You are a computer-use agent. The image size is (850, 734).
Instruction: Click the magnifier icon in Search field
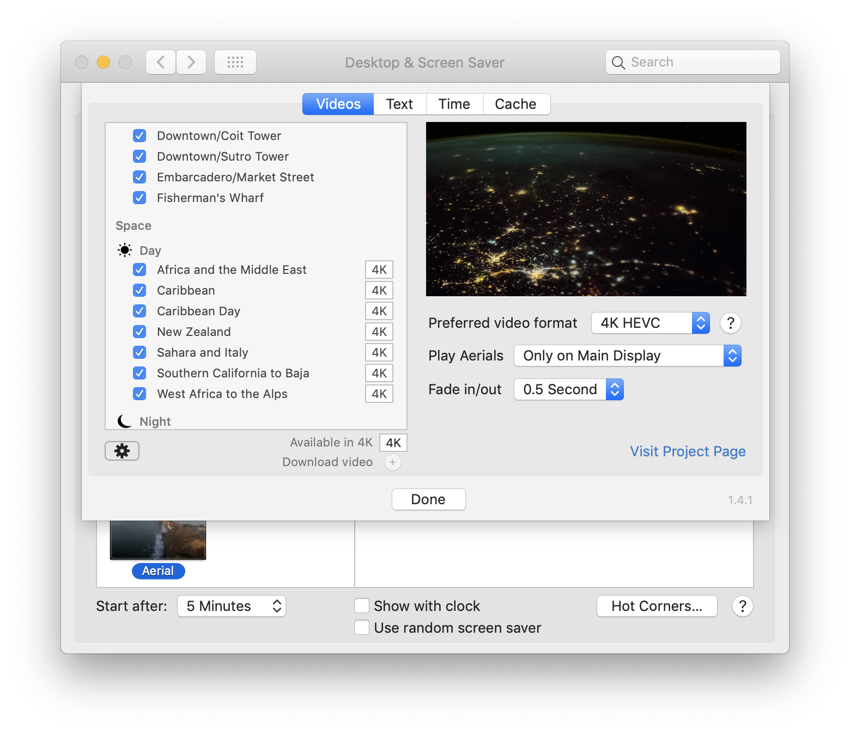click(618, 63)
